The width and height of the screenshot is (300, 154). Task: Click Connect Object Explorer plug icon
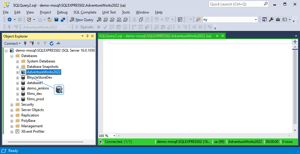[25, 43]
